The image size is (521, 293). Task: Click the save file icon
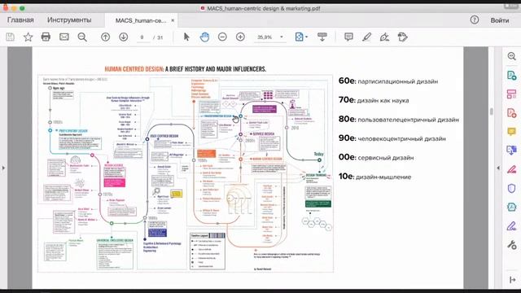point(11,37)
